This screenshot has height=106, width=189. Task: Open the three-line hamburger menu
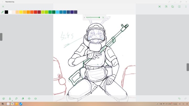coord(186,7)
